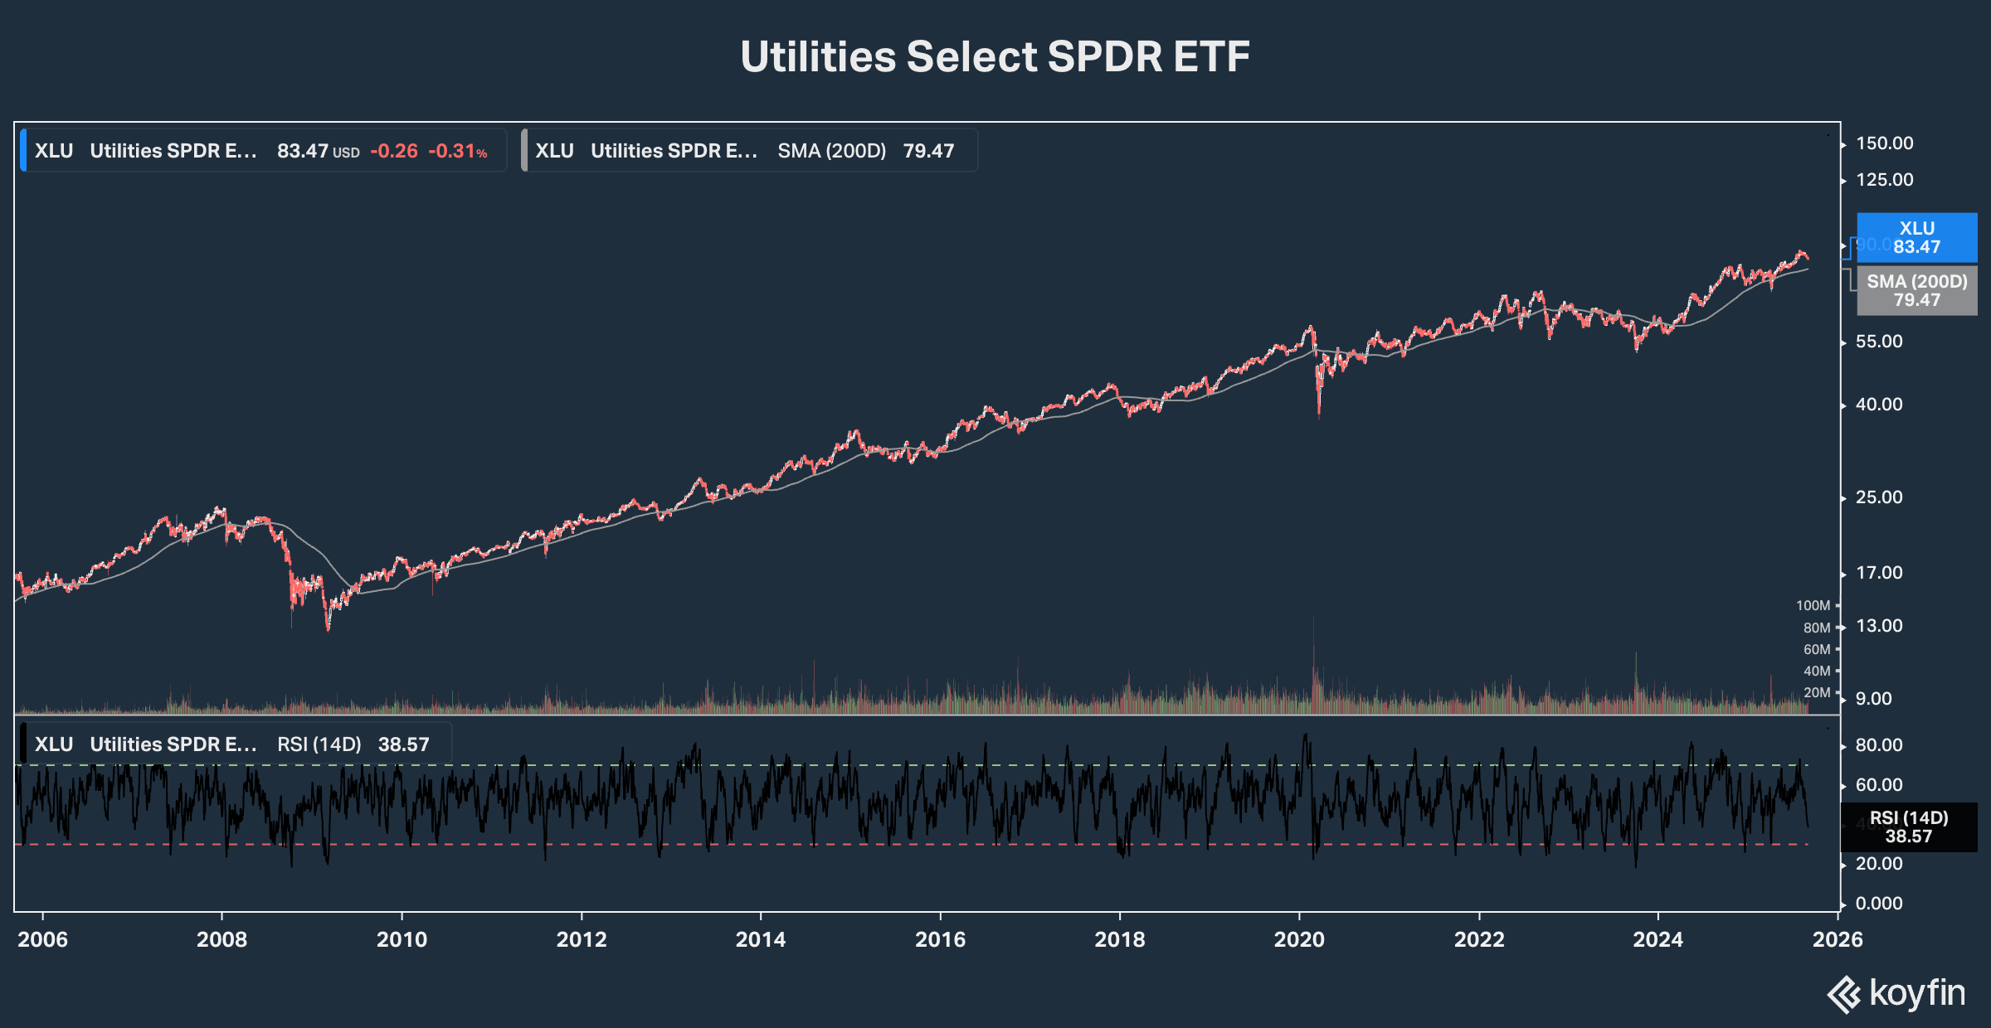Click the black RSI legend color bar
Screen dimensions: 1991x1028
pyautogui.click(x=23, y=744)
